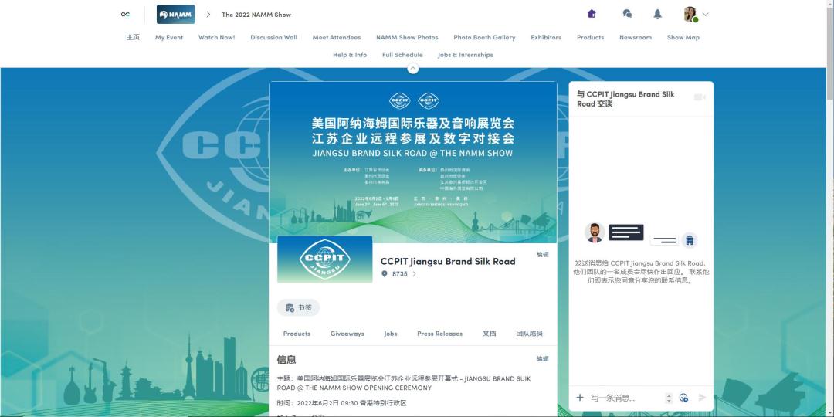Open the purple home icon in header
This screenshot has height=417, width=834.
pos(592,14)
